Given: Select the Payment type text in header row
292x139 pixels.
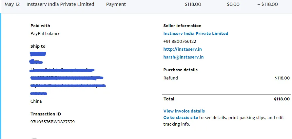Looking at the screenshot, I should (x=116, y=4).
